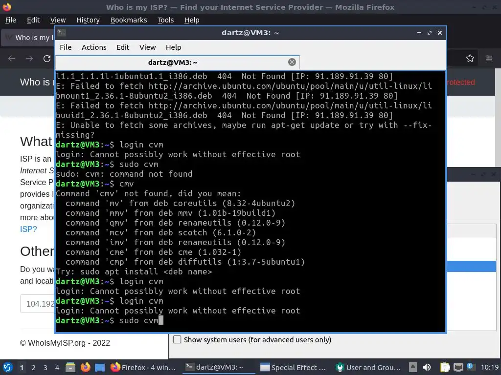Screen dimensions: 501x375
Task: Open update notifier tray icon
Action: coord(470,367)
